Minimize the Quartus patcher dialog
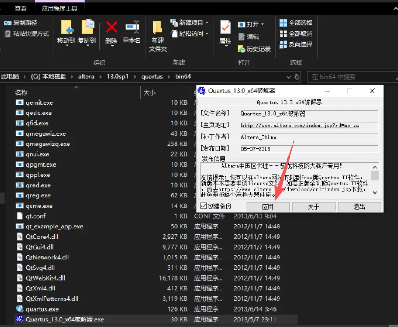This screenshot has height=327, width=398. (x=328, y=91)
